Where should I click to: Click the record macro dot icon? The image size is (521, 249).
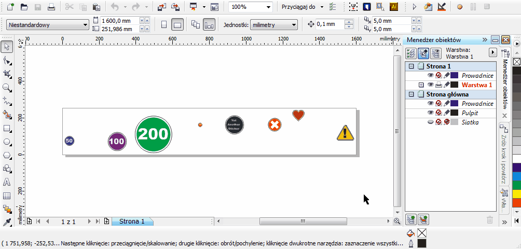click(460, 7)
